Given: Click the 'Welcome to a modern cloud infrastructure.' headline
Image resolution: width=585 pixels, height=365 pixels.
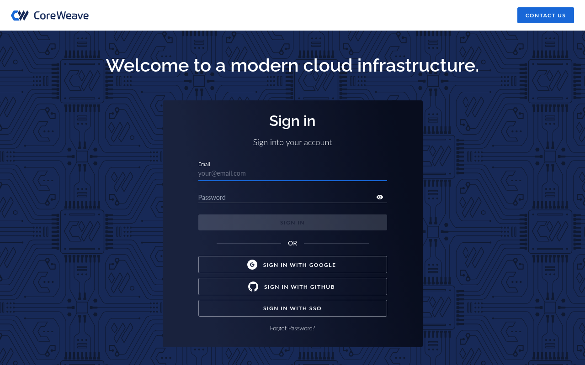Looking at the screenshot, I should [x=292, y=65].
